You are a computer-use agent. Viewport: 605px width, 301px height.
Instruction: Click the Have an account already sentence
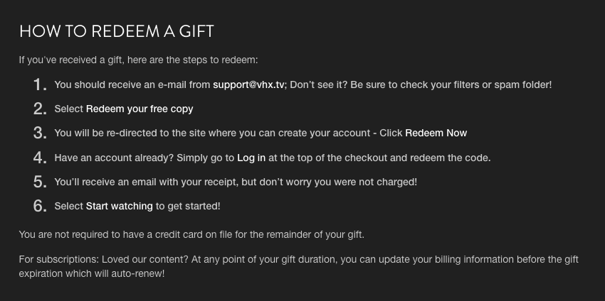point(273,158)
